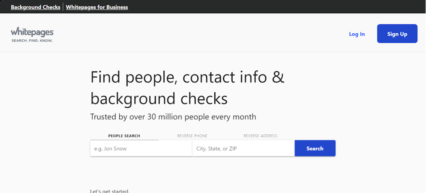Open Whitepages for Business link
Screen dimensions: 427x193
97,7
